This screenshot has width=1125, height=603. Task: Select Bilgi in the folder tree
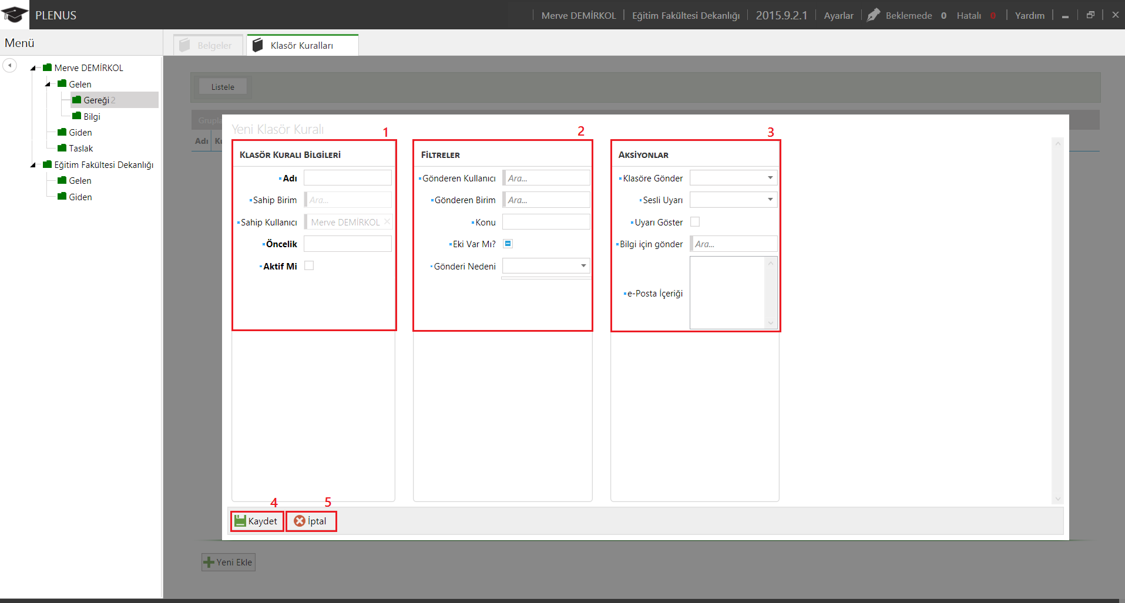[x=92, y=116]
